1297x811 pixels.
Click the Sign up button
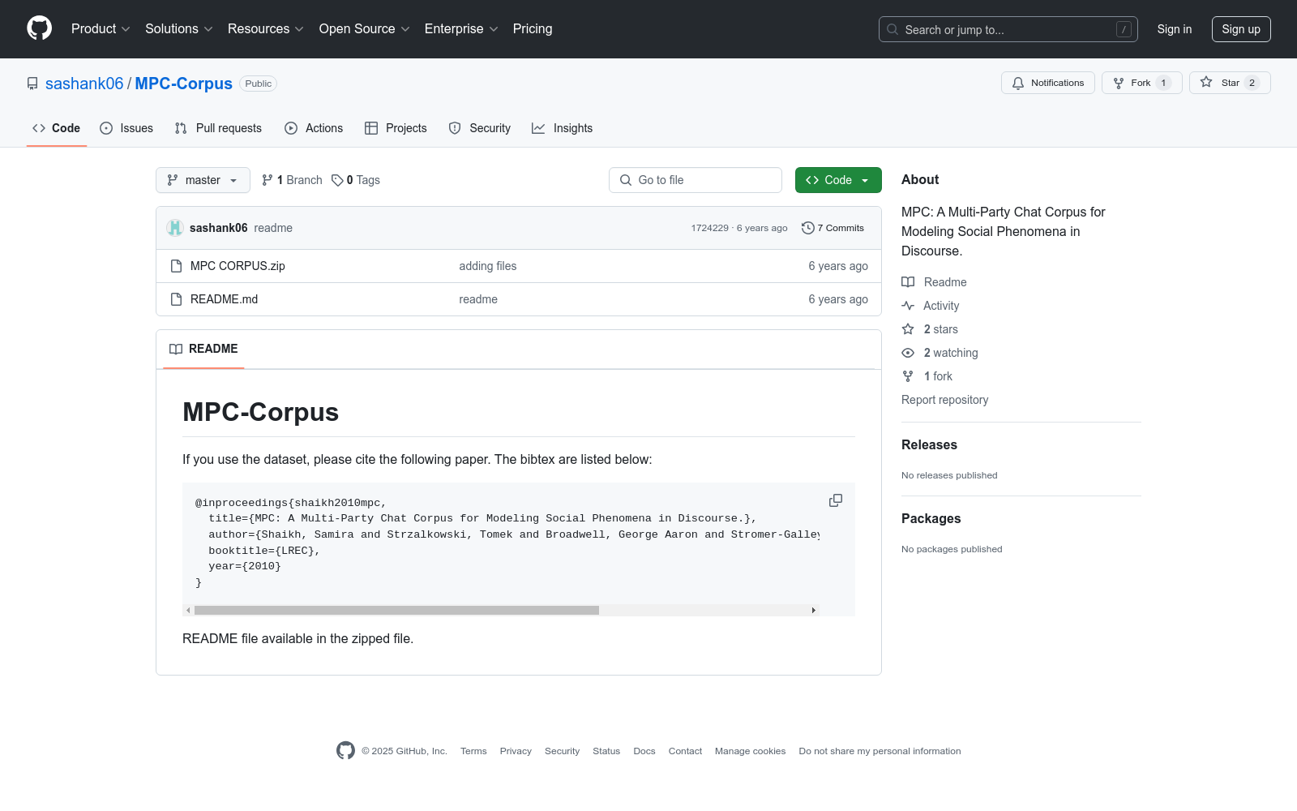pyautogui.click(x=1241, y=29)
